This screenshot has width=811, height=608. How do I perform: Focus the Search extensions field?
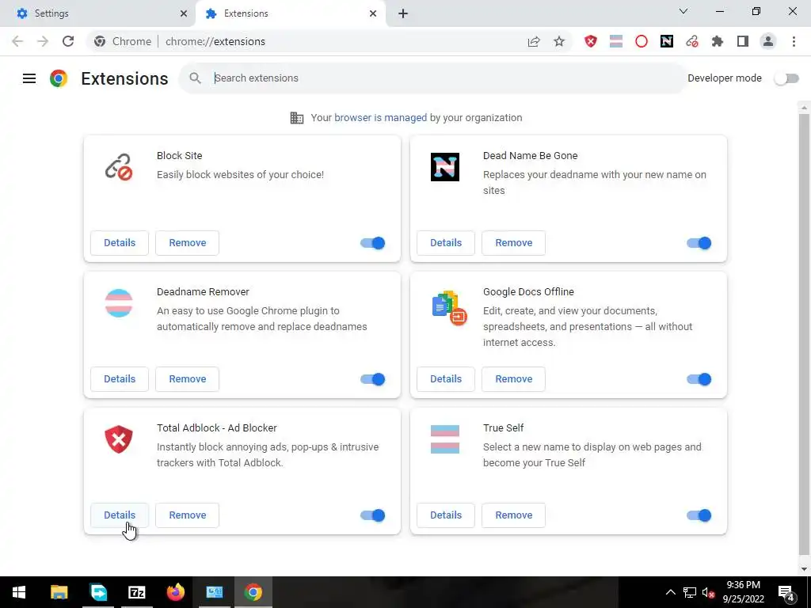tap(432, 78)
